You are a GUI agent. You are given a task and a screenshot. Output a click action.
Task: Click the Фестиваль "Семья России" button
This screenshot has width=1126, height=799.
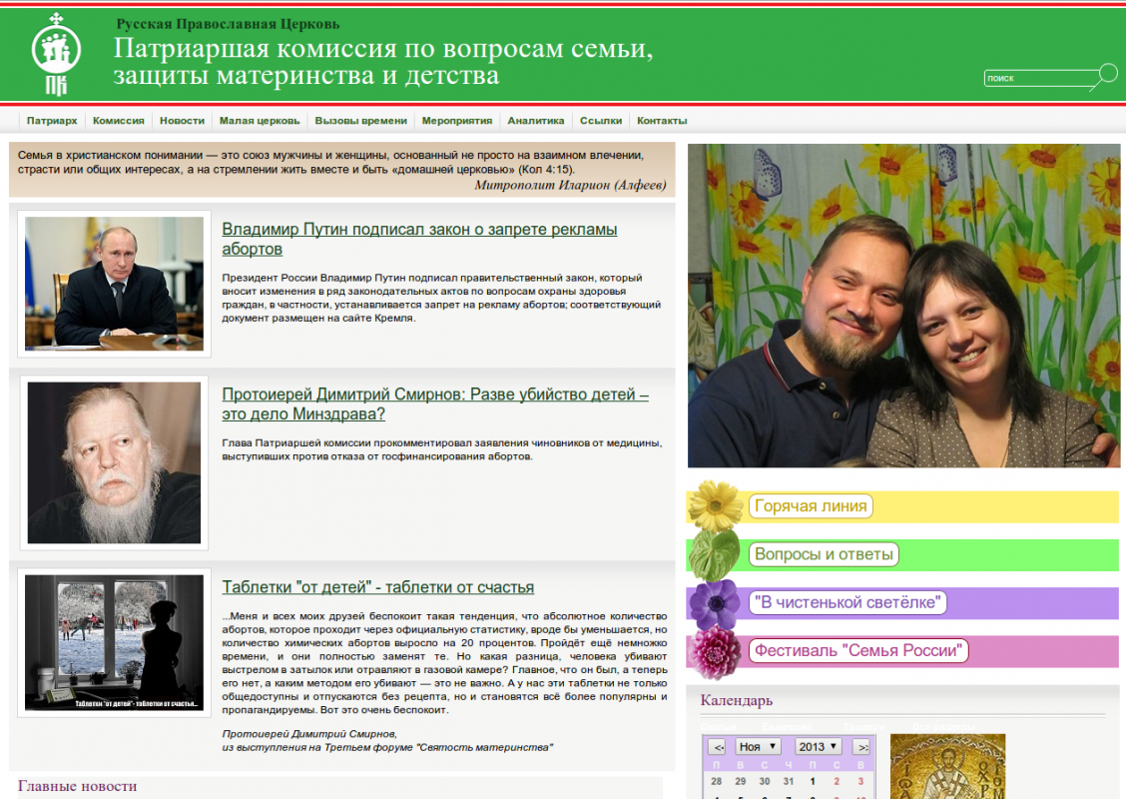click(859, 651)
